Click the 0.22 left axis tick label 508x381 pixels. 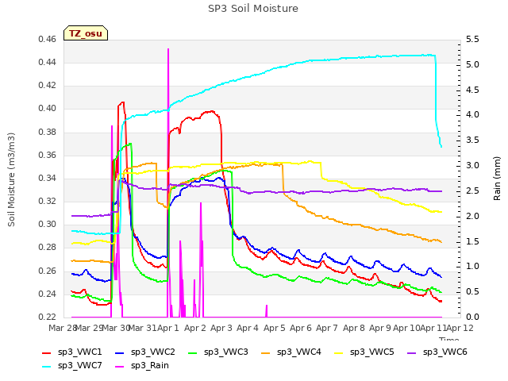pos(48,317)
